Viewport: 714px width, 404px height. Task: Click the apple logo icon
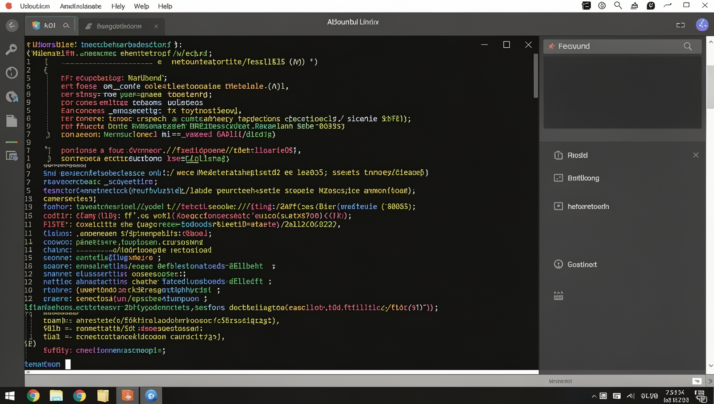[x=8, y=6]
